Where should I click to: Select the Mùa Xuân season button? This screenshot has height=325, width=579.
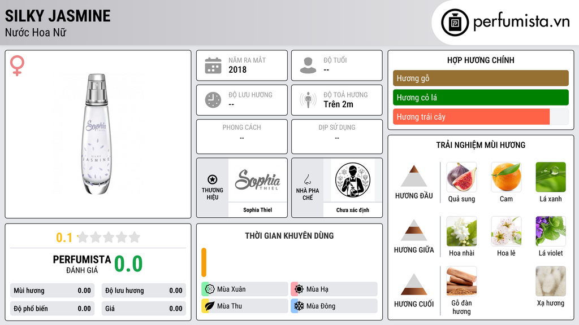pos(245,289)
